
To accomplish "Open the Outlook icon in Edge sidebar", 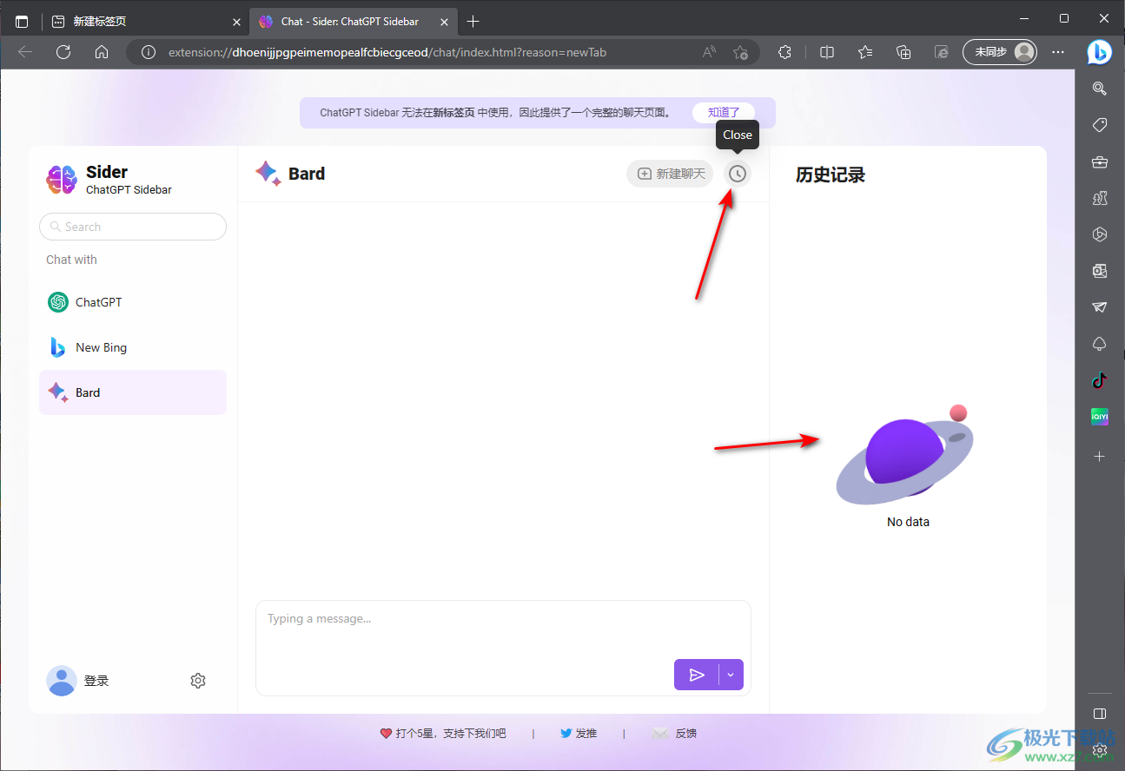I will 1100,271.
